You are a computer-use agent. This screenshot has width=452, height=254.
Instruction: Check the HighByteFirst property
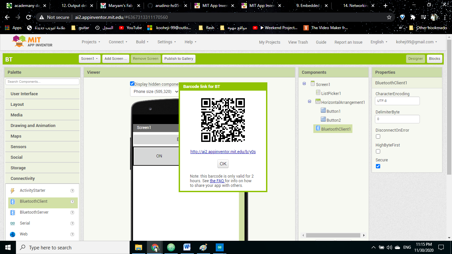(378, 151)
